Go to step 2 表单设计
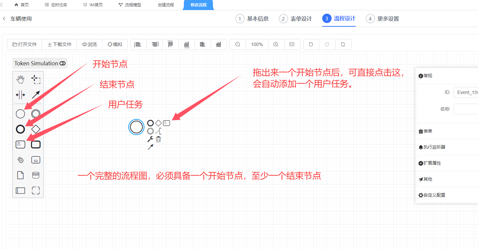 (x=295, y=19)
